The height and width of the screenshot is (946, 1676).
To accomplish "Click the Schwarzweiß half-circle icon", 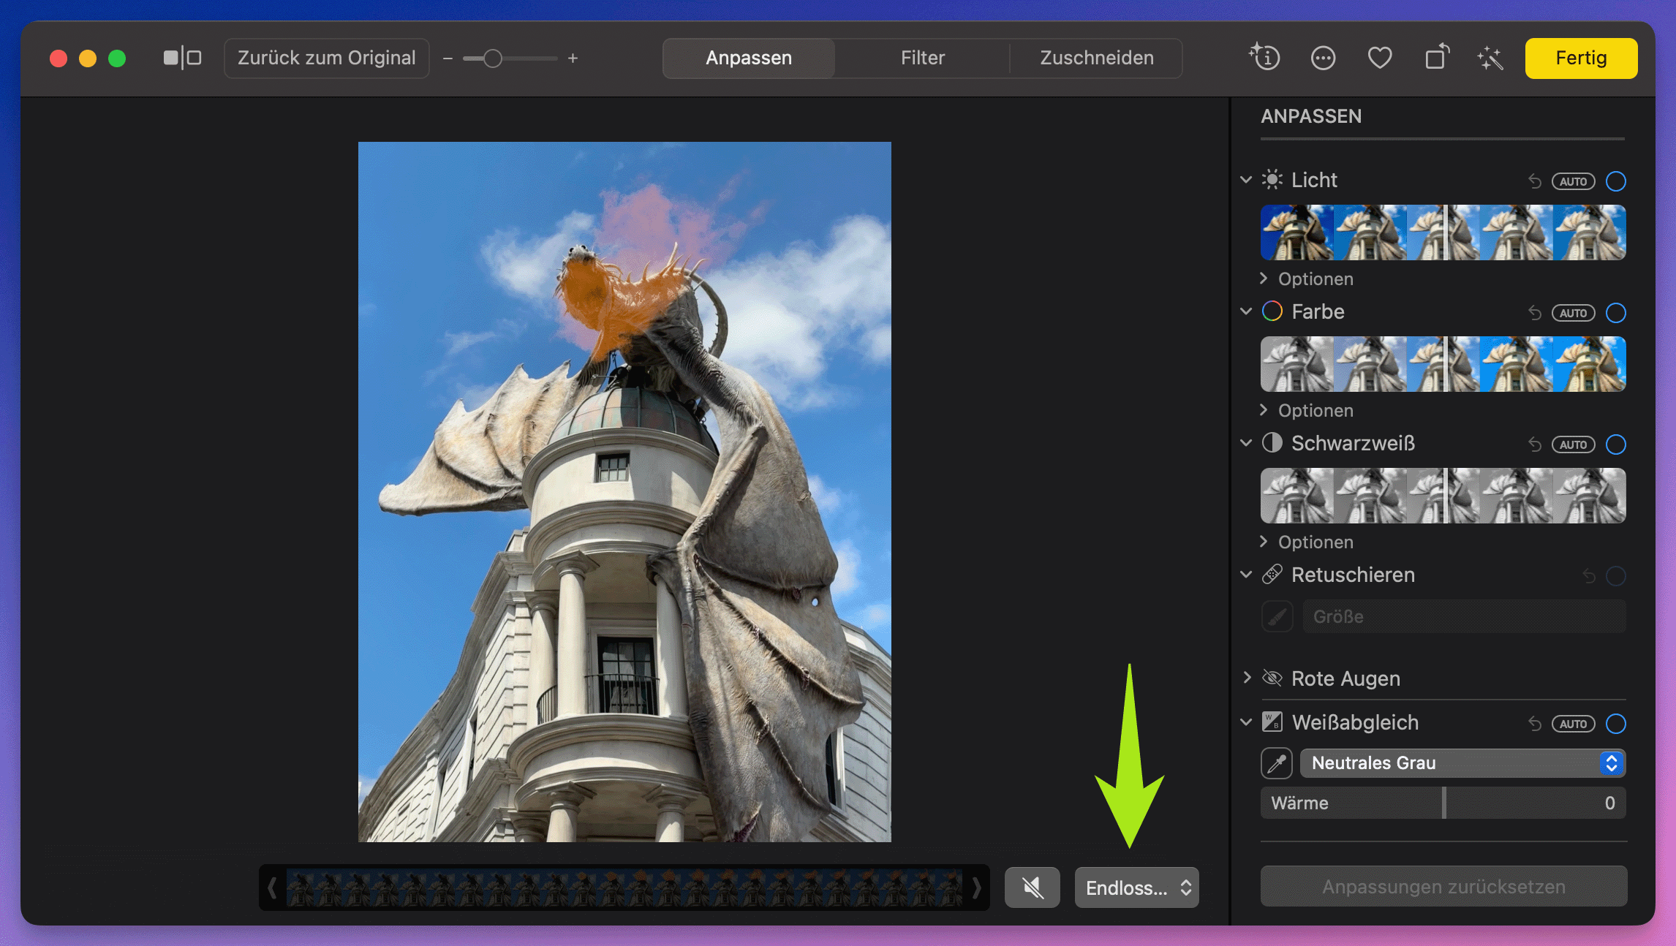I will tap(1272, 443).
